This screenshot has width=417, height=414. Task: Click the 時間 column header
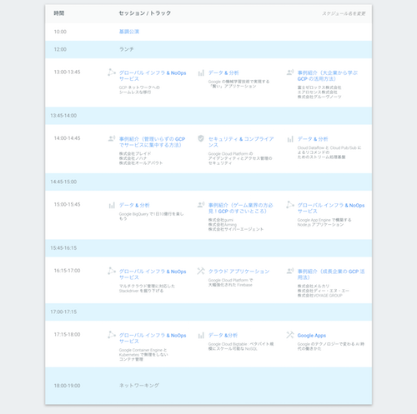[x=59, y=13]
